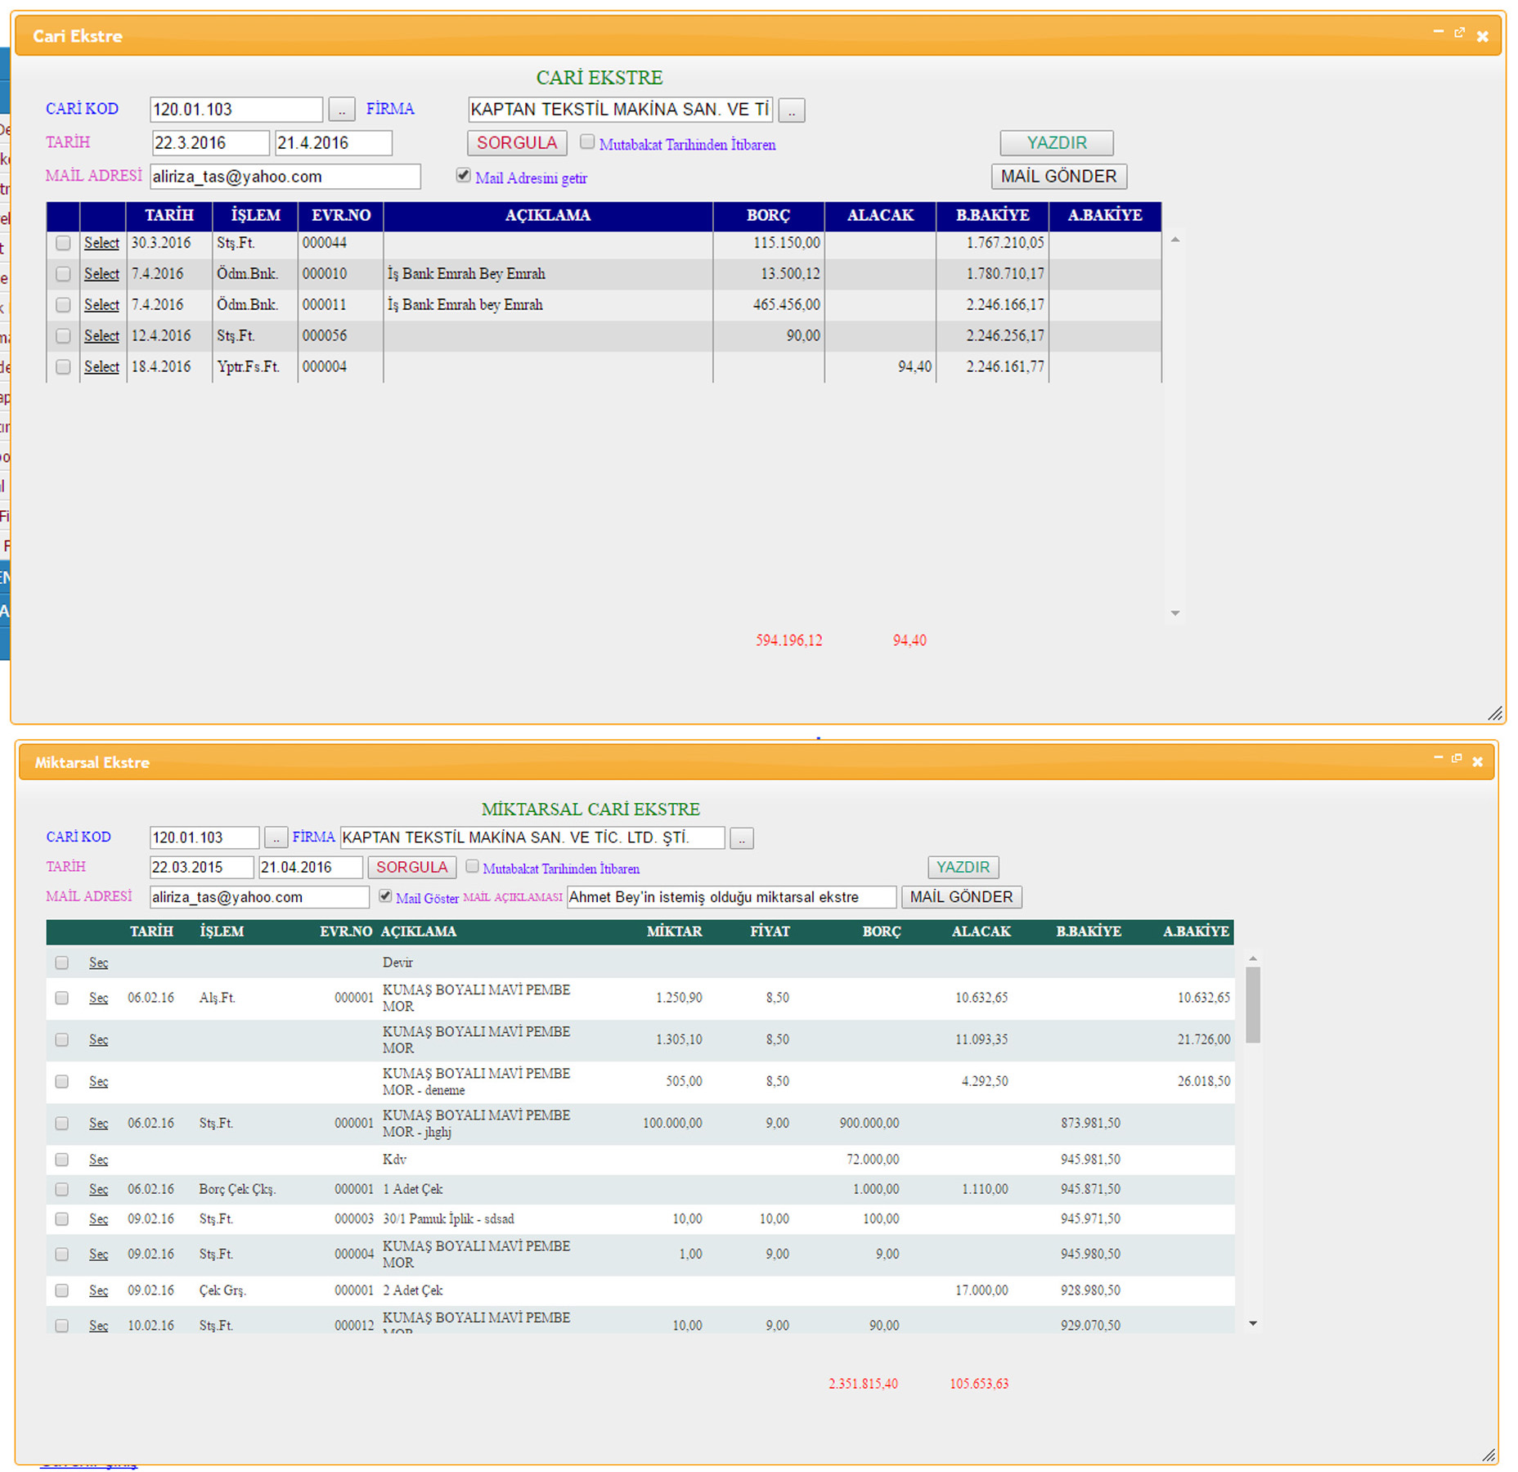
Task: Click Firma field in Cari Ekstre
Action: 621,110
